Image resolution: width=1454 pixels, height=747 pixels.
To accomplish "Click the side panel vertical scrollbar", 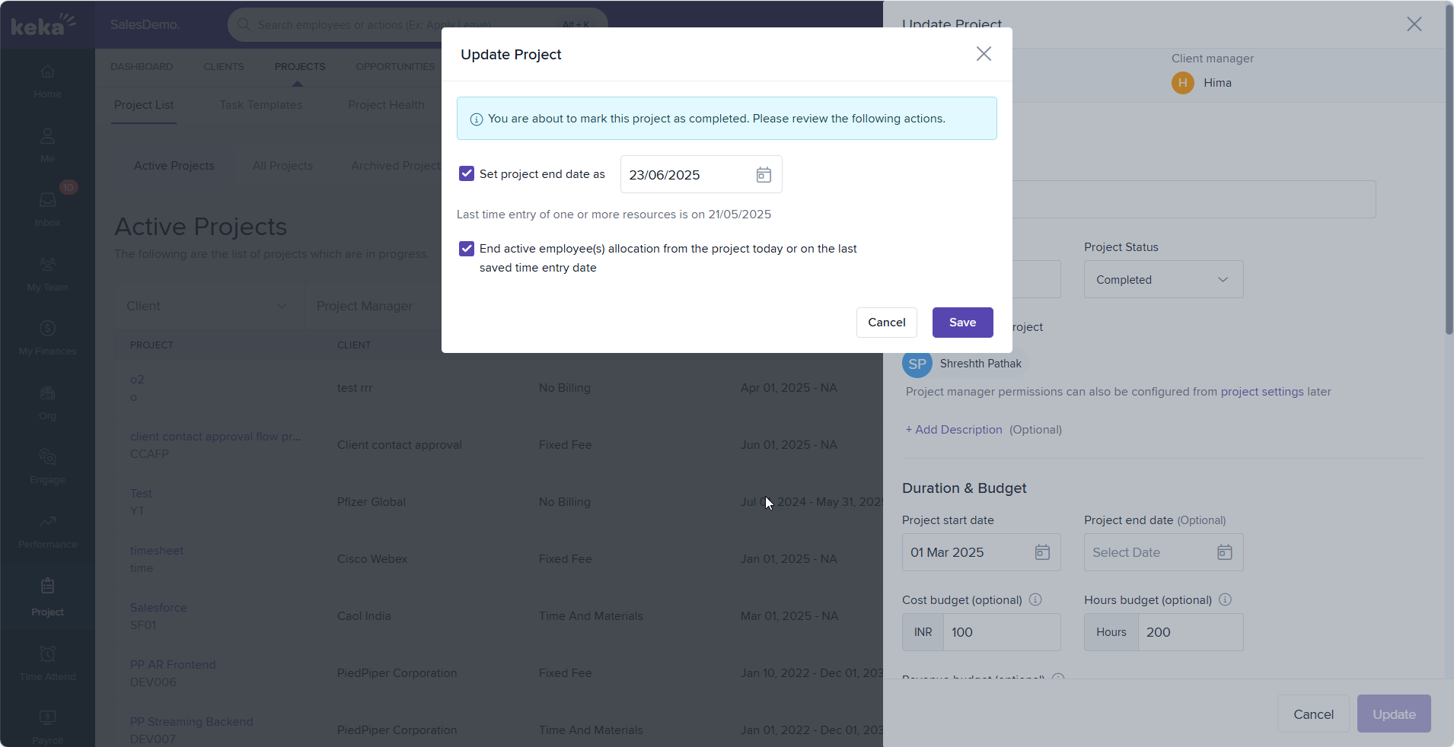I will click(1449, 169).
